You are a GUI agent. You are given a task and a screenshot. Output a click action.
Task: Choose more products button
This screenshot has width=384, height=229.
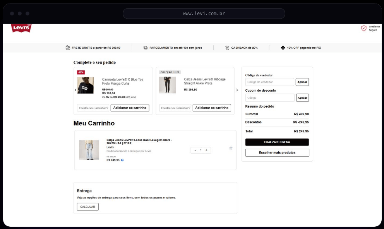(277, 153)
